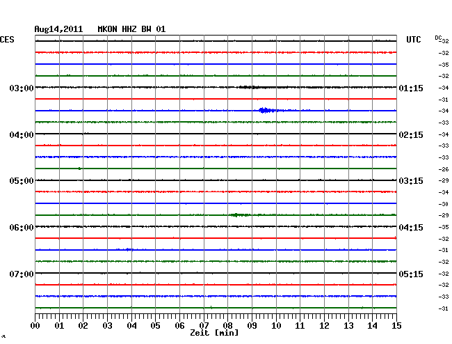452x344 pixels.
Task: Click minute 00 on the time axis
Action: click(35, 326)
